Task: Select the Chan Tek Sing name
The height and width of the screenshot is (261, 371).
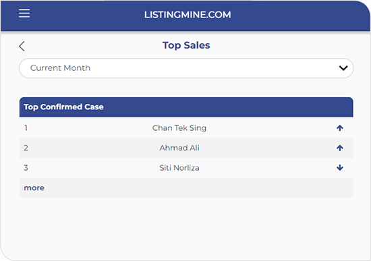Action: coord(179,128)
